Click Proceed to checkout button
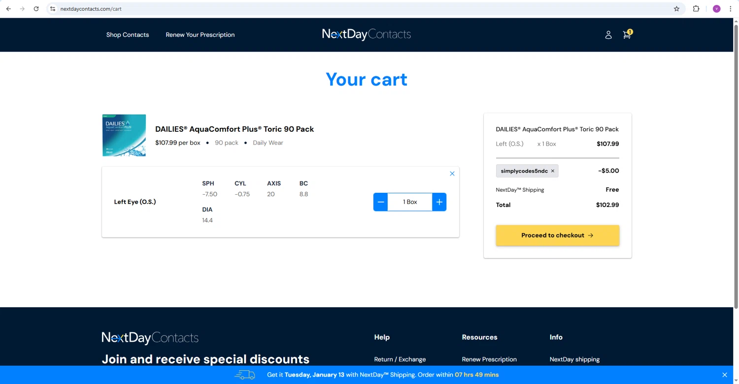The height and width of the screenshot is (384, 739). point(557,236)
